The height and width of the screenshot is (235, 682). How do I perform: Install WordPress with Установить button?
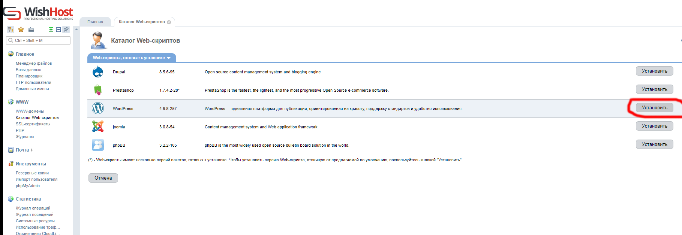(x=654, y=108)
